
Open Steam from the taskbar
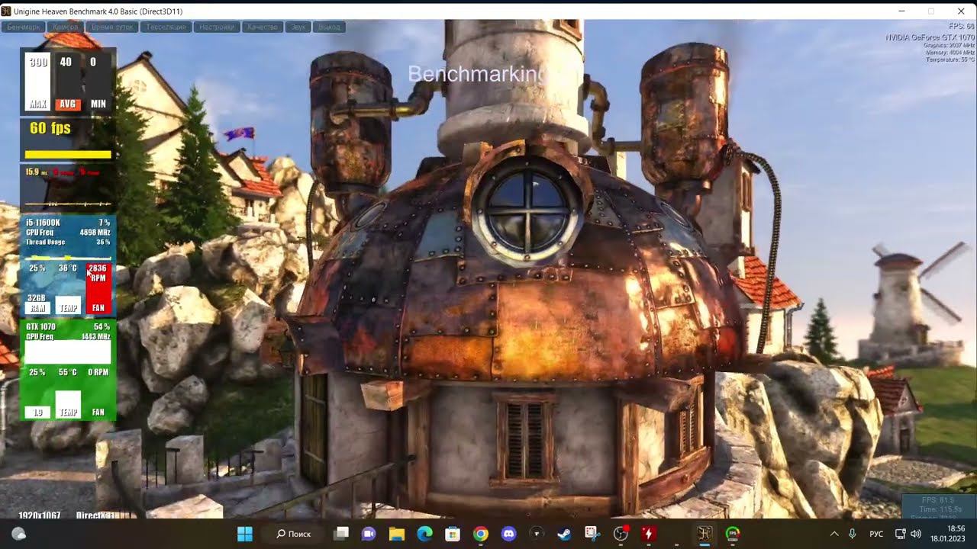pyautogui.click(x=564, y=534)
